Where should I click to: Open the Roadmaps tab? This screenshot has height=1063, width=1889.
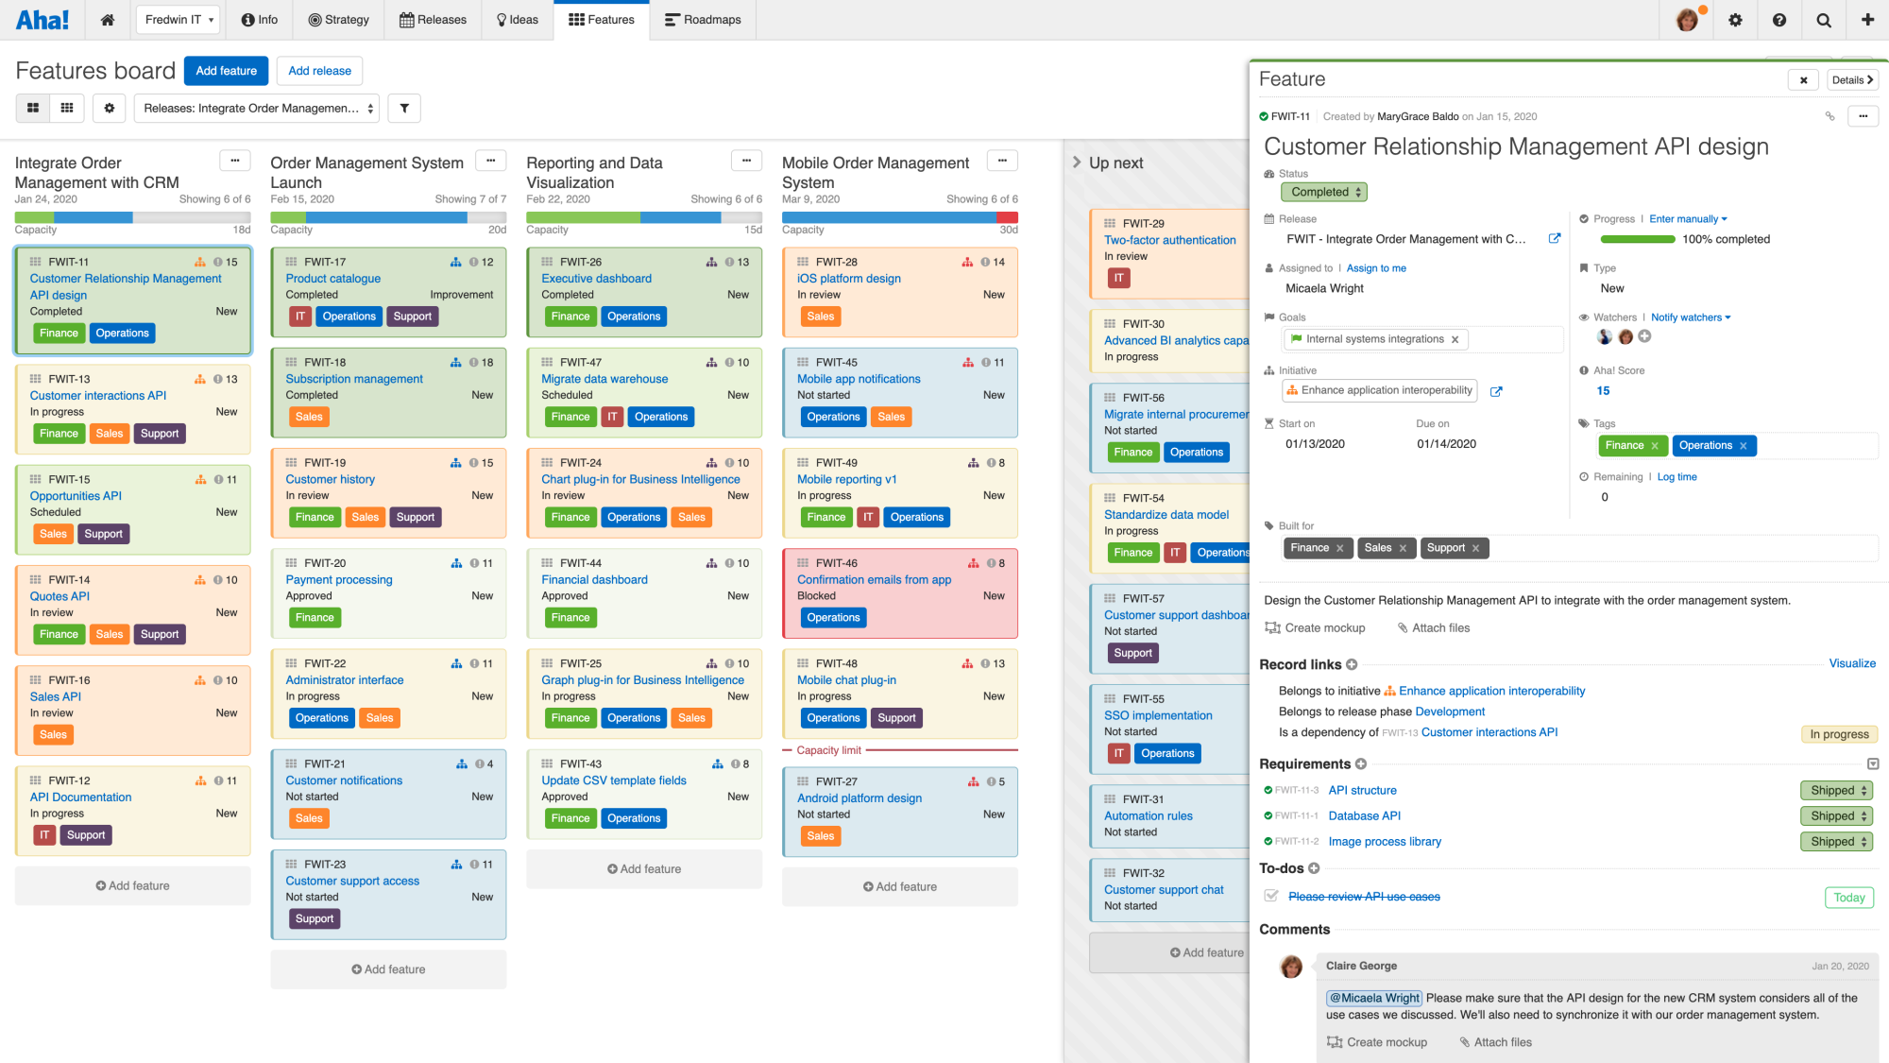(707, 20)
